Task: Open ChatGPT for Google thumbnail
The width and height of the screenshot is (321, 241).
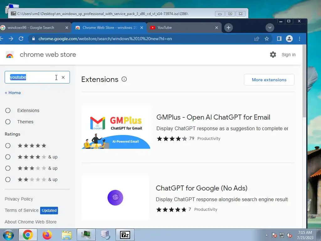Action: pyautogui.click(x=115, y=198)
